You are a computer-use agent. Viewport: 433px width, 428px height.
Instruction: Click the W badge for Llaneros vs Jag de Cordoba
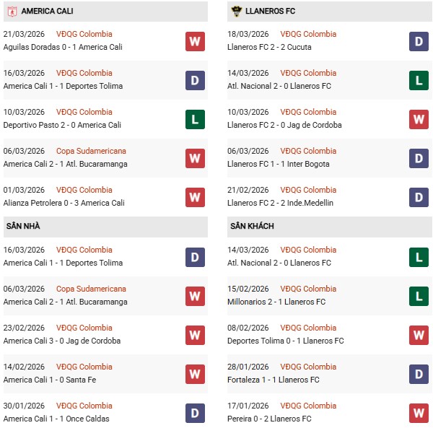(419, 119)
